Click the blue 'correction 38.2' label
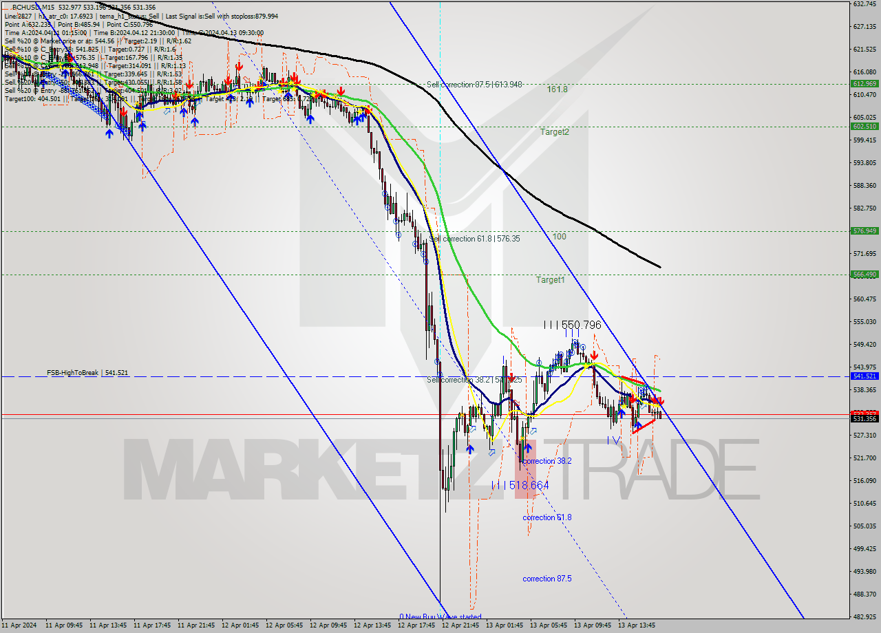Image resolution: width=881 pixels, height=633 pixels. click(547, 461)
